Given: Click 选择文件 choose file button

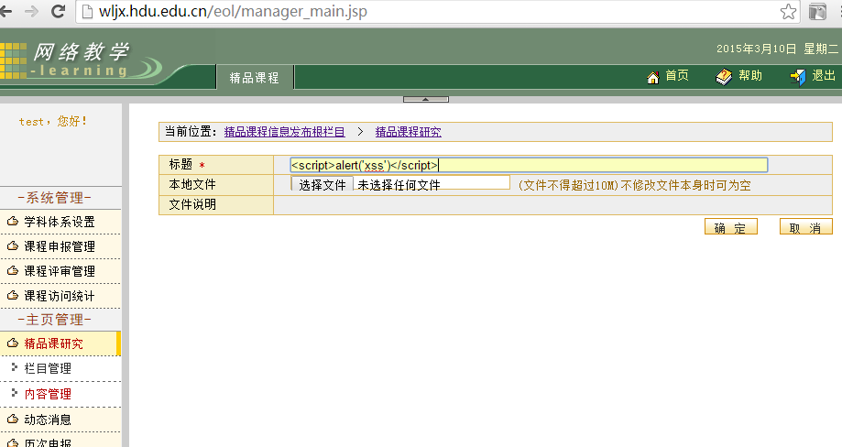Looking at the screenshot, I should click(323, 185).
